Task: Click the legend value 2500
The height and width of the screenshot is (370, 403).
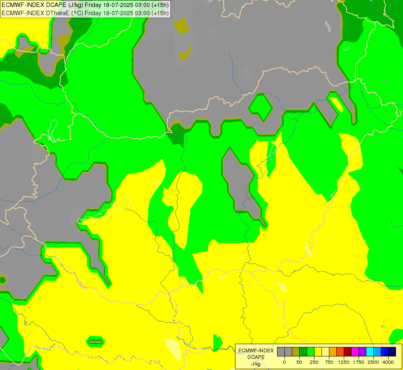Action: point(373,362)
